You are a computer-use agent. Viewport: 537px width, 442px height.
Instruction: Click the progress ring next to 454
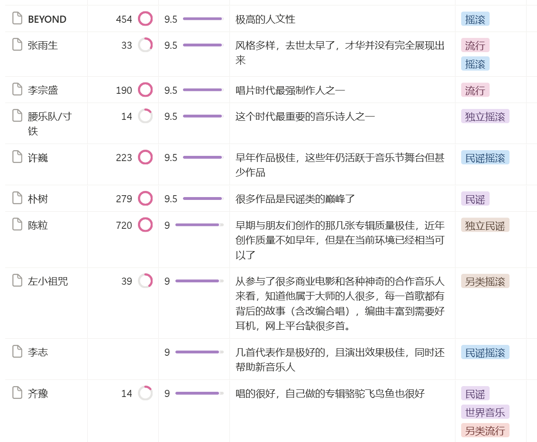pos(145,18)
